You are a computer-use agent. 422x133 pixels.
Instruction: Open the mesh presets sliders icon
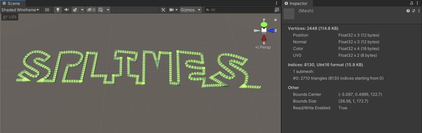(x=413, y=11)
